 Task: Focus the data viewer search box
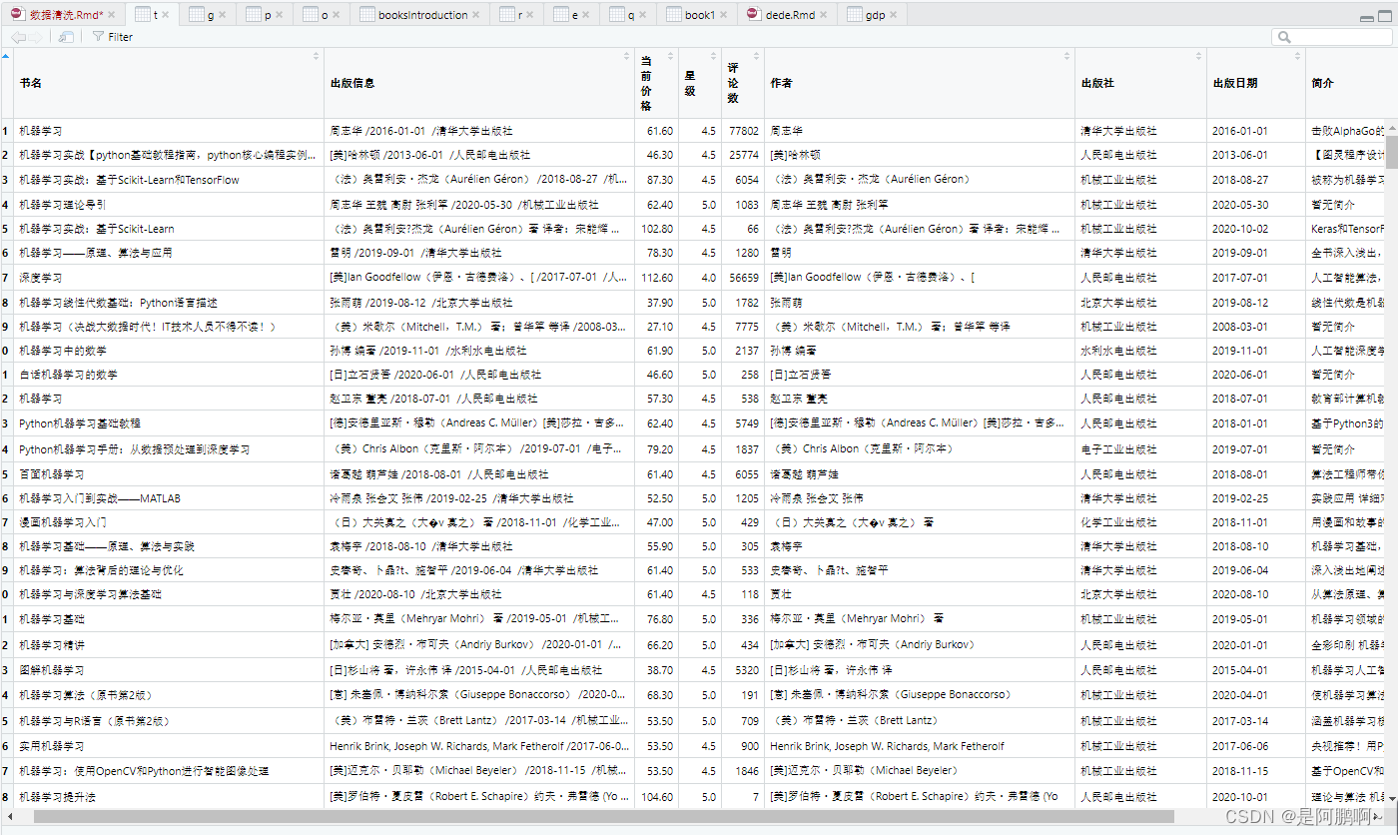(x=1332, y=37)
